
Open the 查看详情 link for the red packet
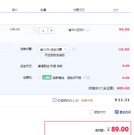coord(87,100)
